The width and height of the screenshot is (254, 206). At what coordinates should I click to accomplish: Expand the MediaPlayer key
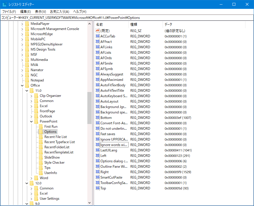[x=22, y=24]
